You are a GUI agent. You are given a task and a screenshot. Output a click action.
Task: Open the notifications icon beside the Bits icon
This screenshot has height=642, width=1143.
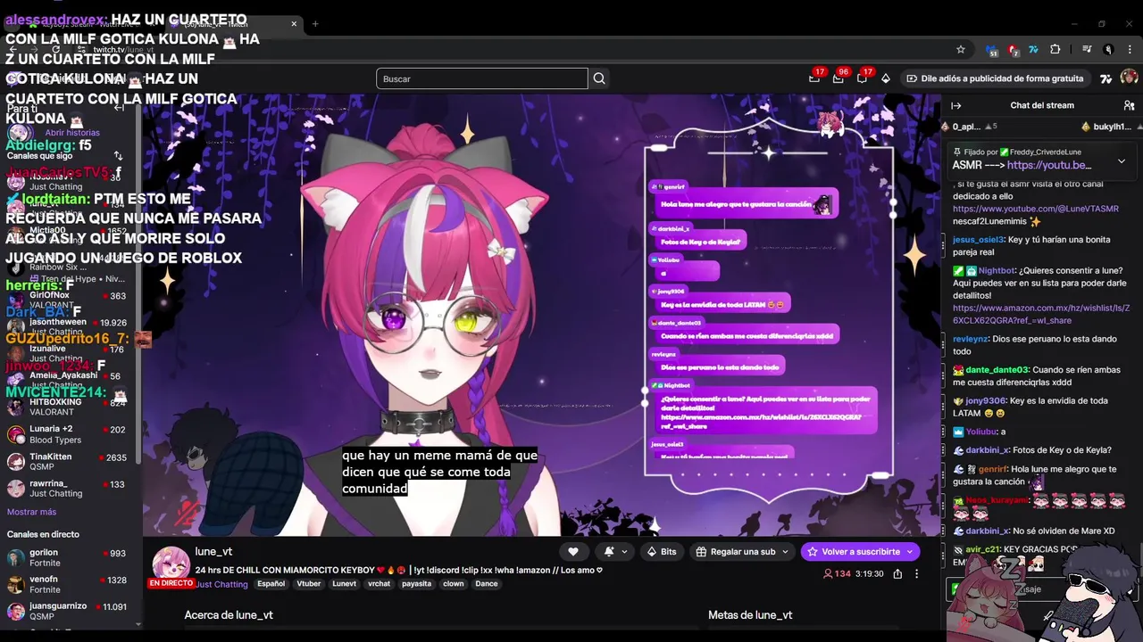[x=862, y=78]
